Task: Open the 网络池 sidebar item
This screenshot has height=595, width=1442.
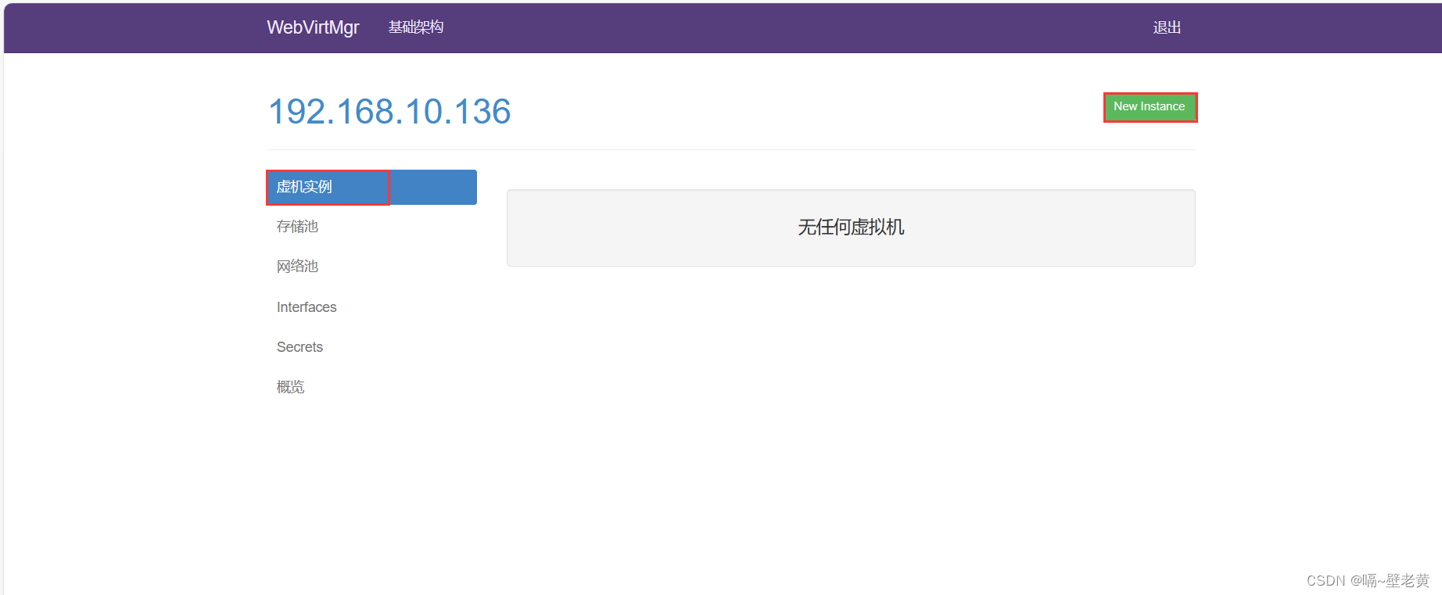Action: [297, 267]
